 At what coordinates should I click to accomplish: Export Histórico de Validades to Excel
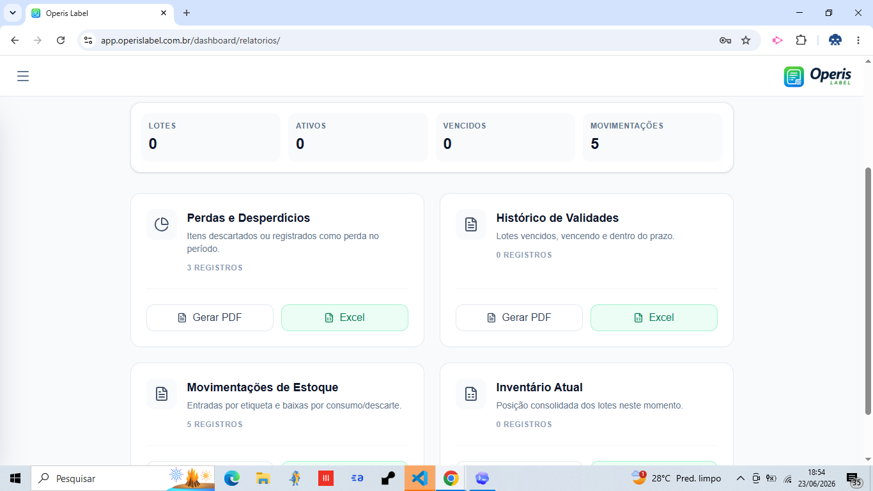coord(654,318)
